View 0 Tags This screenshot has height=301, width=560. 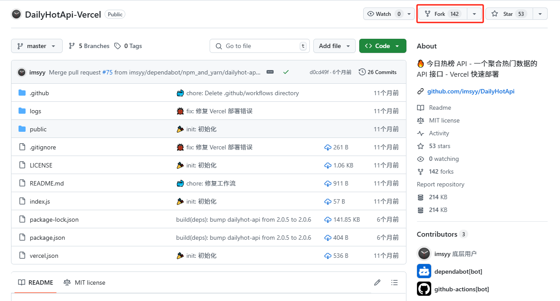pos(128,46)
